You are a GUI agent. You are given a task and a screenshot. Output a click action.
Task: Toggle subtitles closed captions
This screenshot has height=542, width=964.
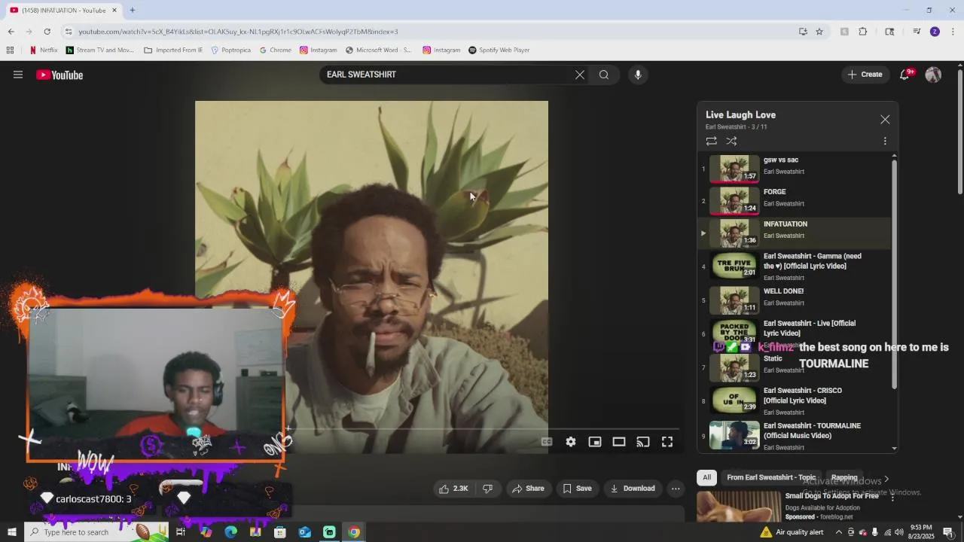547,442
